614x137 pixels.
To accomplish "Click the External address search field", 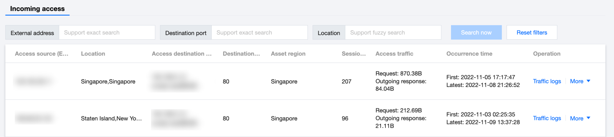I will 107,33.
